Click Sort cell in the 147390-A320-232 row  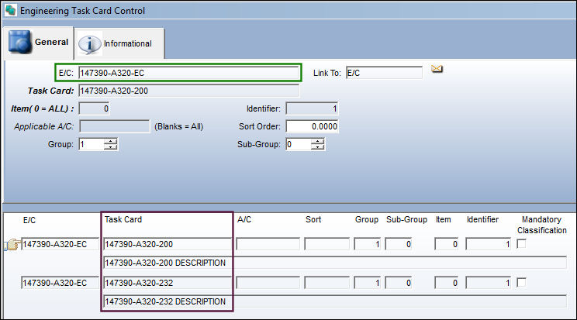pos(327,283)
